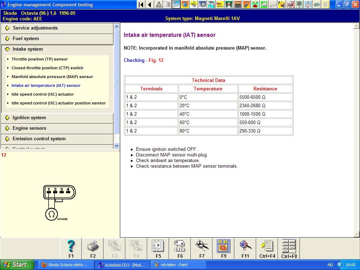Open the red car fault codes toolbar icon
Screen dimensions: 360x270
click(x=255, y=4)
